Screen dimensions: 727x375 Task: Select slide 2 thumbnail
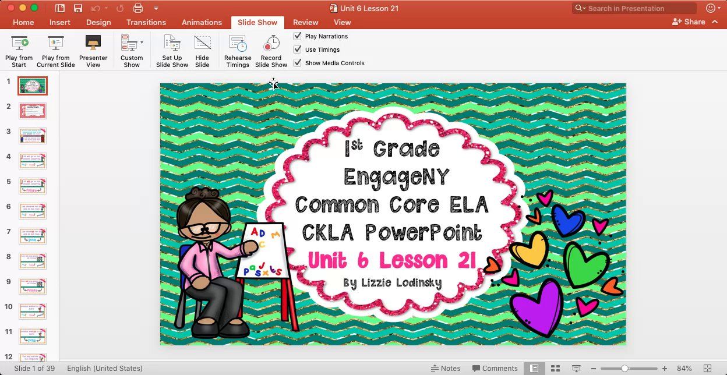33,111
